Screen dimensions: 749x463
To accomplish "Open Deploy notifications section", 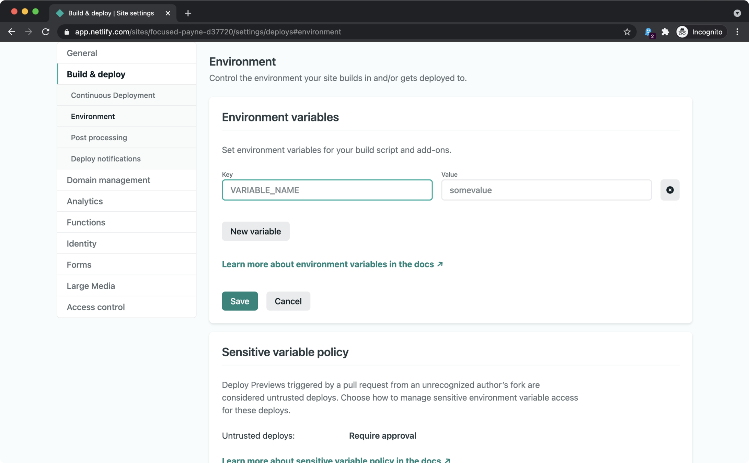I will point(106,159).
